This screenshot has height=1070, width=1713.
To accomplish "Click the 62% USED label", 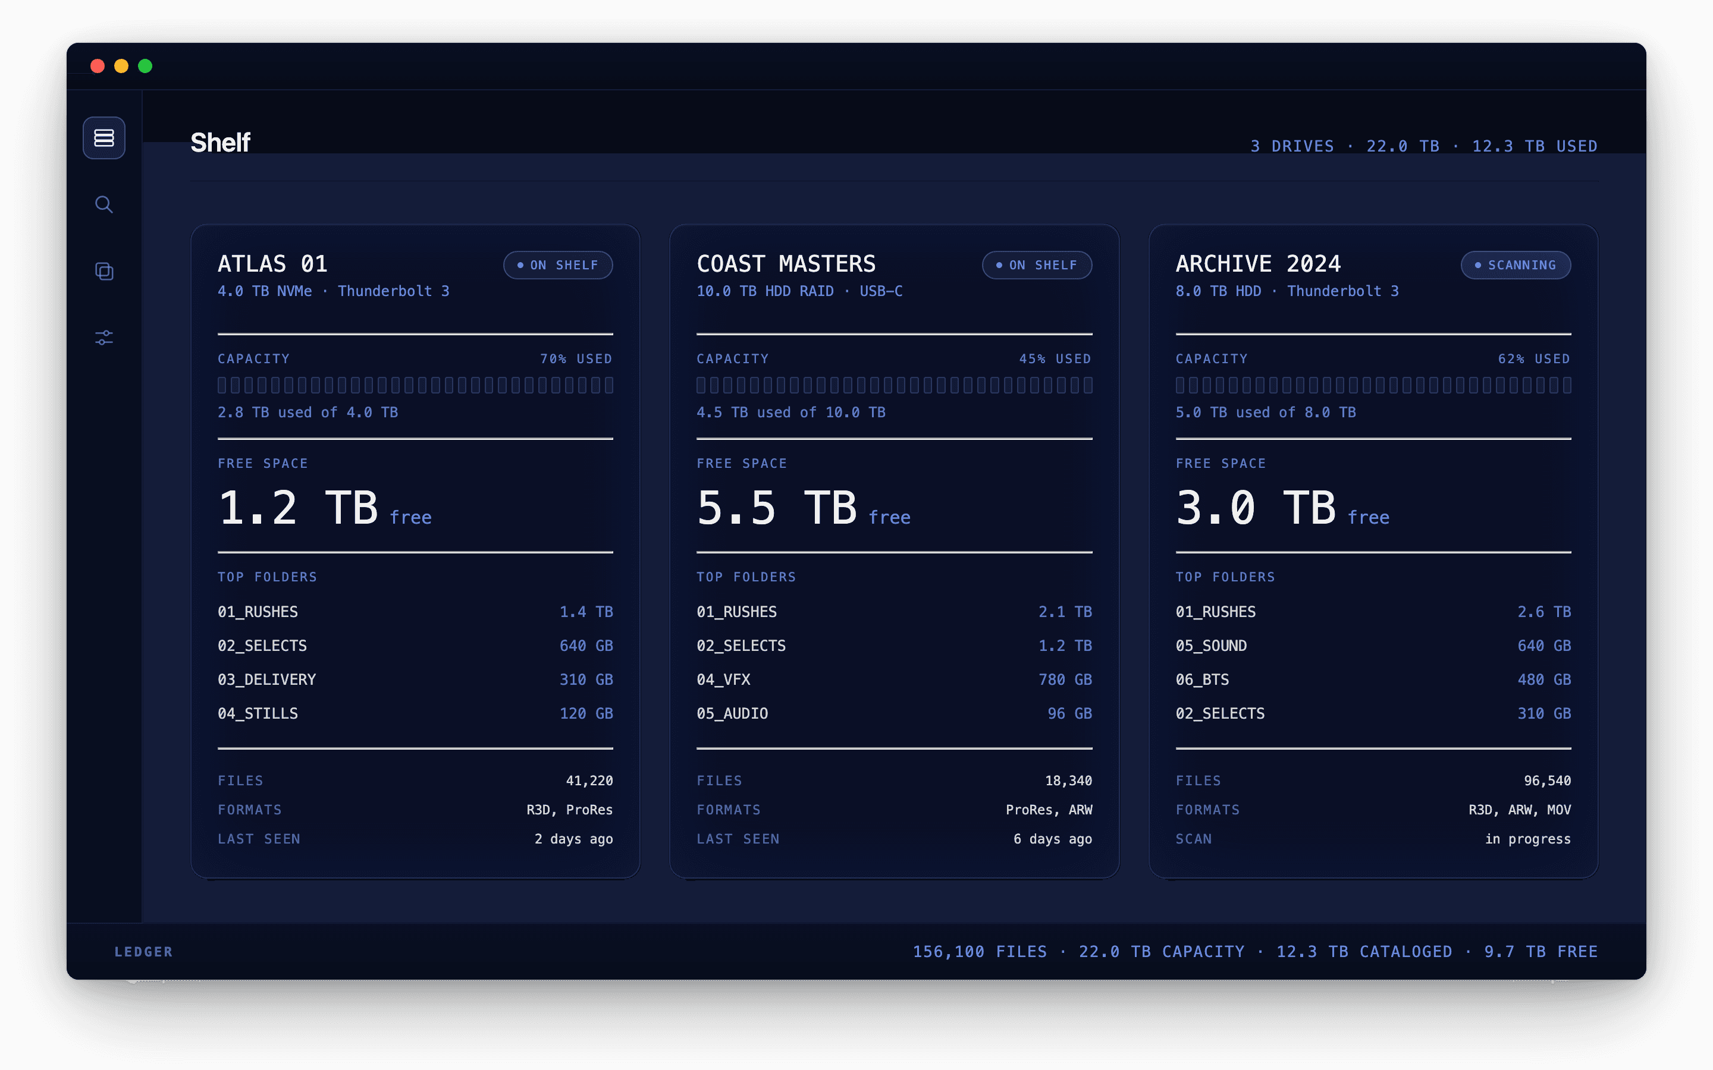I will pos(1534,359).
